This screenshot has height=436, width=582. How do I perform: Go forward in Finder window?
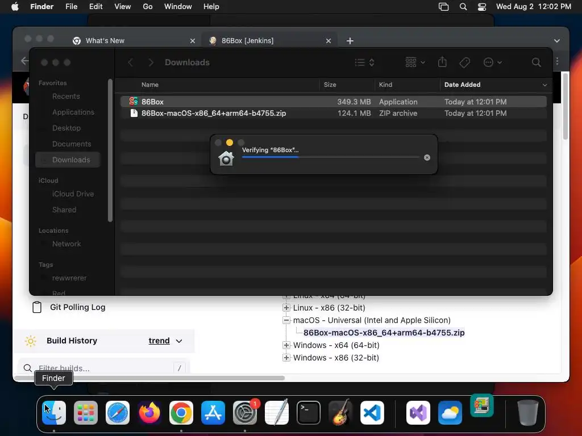pyautogui.click(x=151, y=62)
